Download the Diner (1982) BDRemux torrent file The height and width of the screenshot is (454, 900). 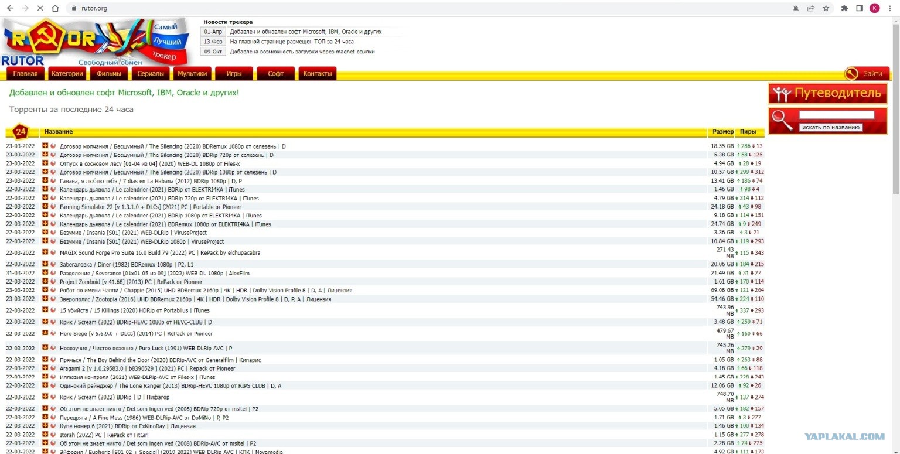[x=45, y=264]
